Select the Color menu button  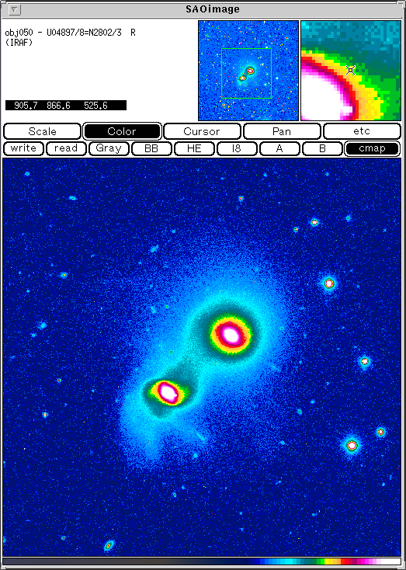(x=122, y=131)
